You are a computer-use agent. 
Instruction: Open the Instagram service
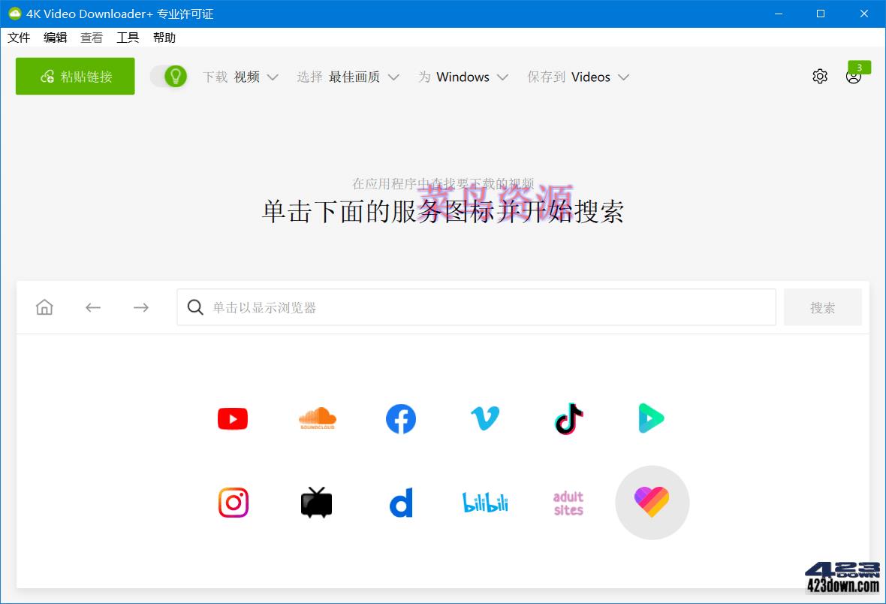[x=232, y=503]
